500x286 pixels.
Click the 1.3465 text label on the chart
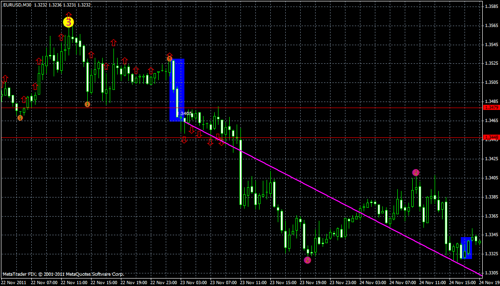point(185,113)
